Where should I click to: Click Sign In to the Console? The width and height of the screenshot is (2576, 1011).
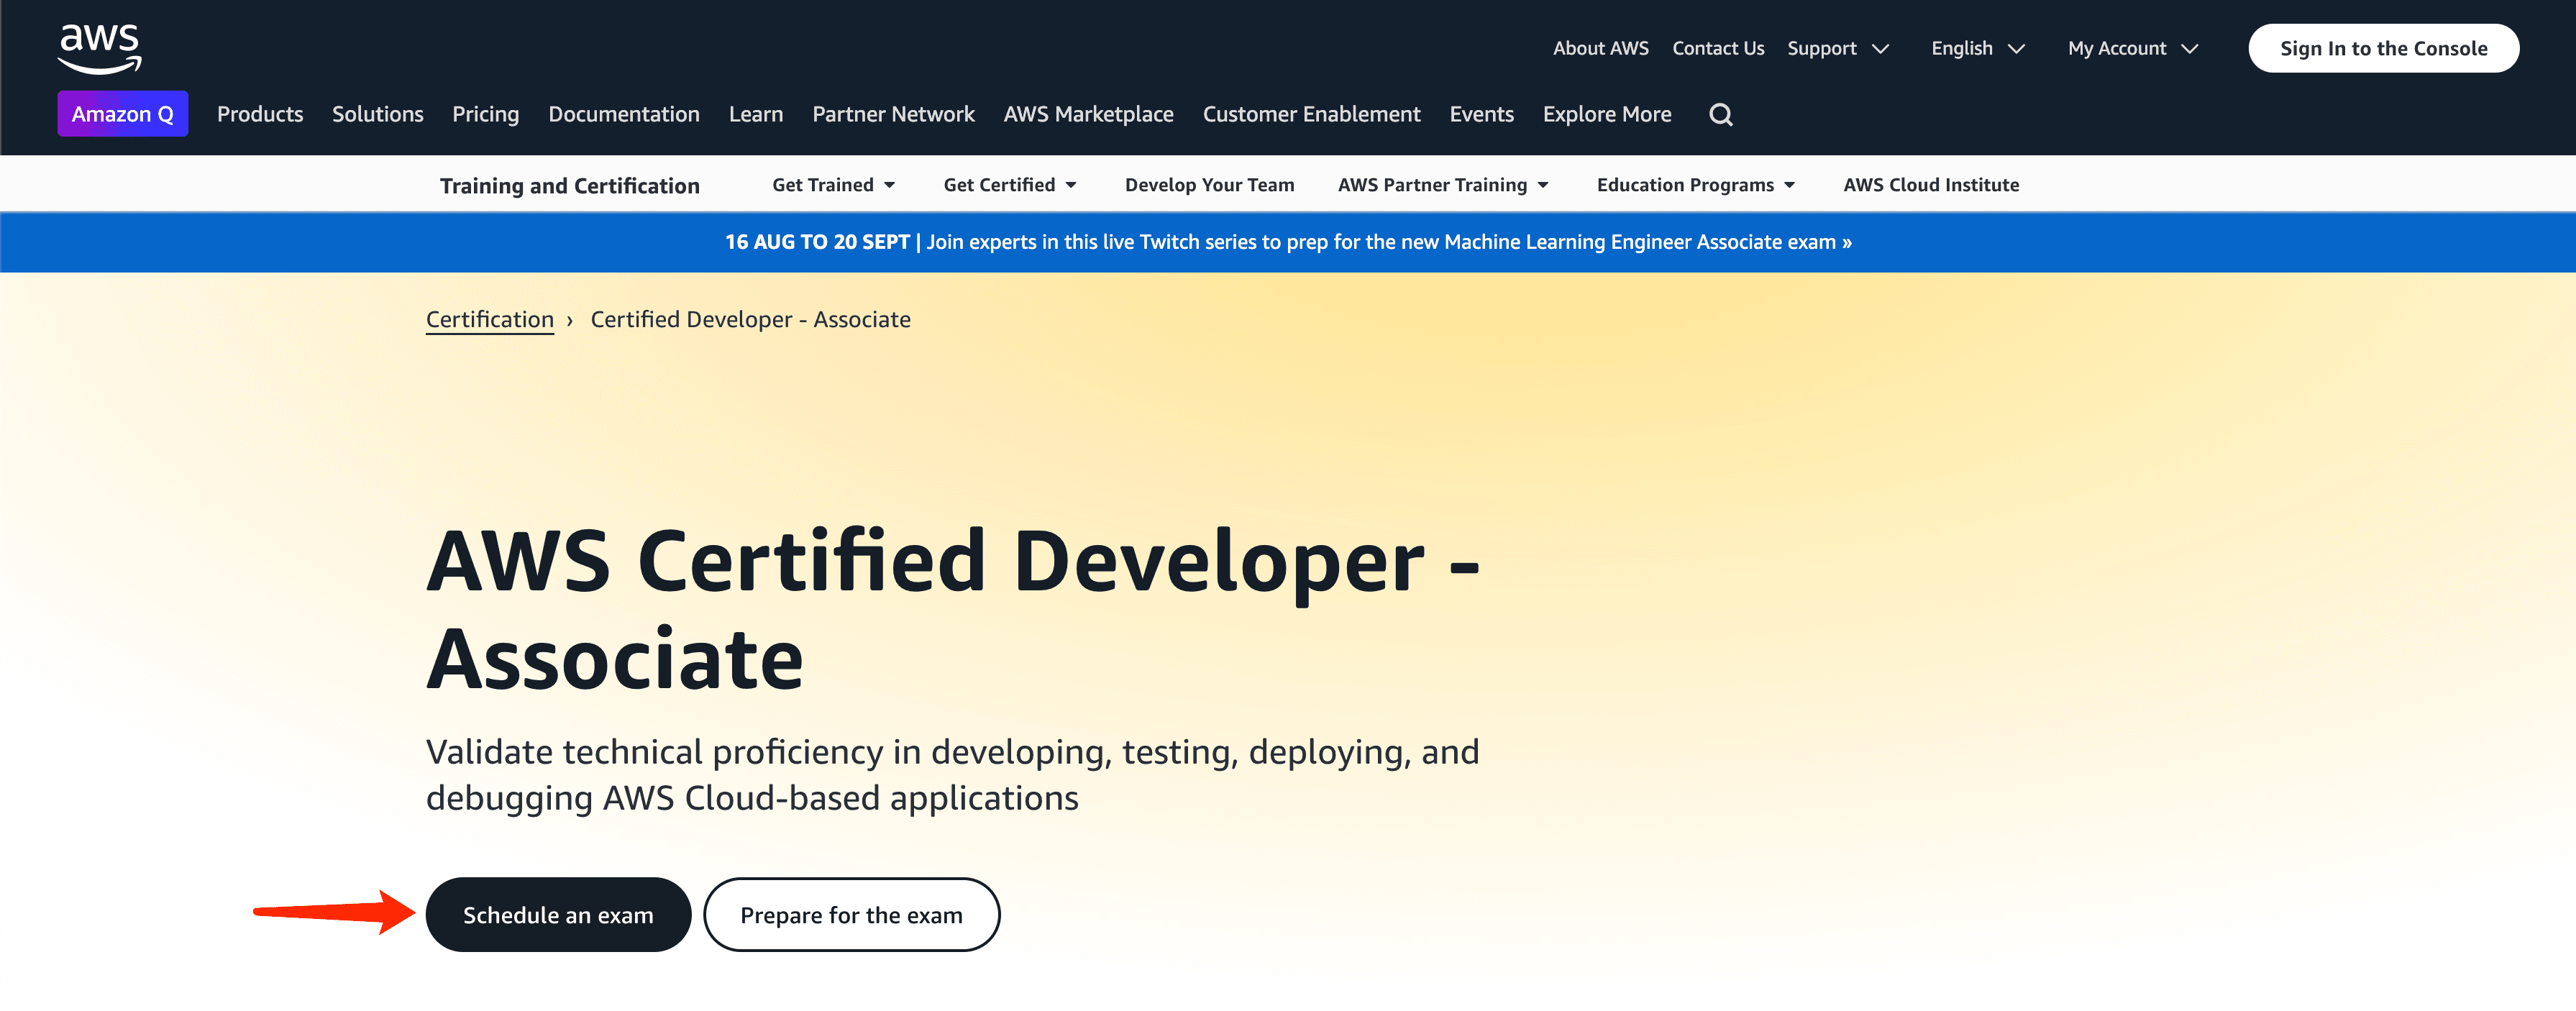pyautogui.click(x=2383, y=48)
